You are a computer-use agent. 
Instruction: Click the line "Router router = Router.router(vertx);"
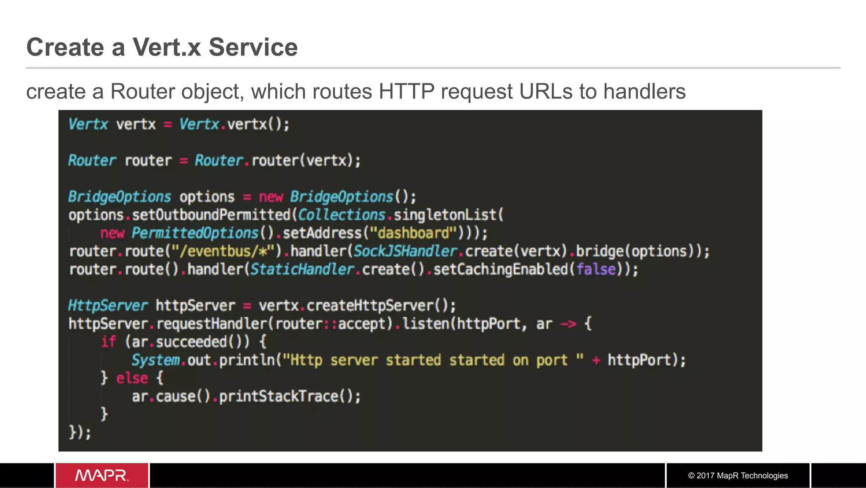coord(214,161)
